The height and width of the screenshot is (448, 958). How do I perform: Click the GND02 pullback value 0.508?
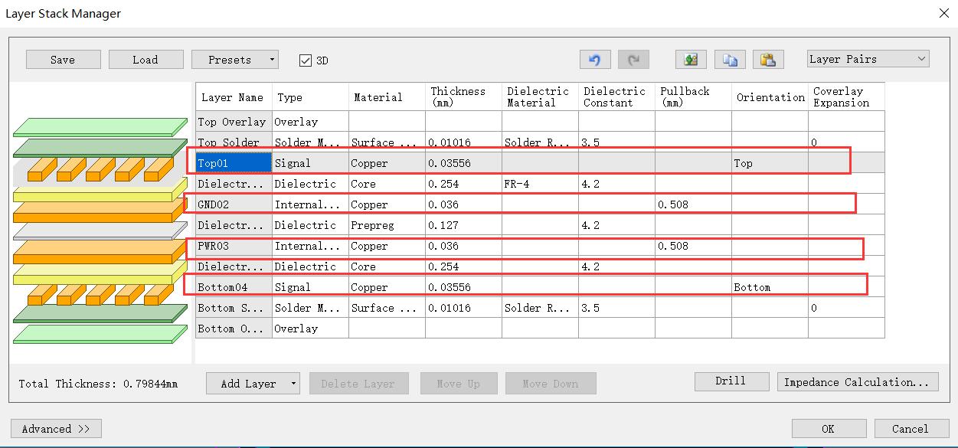[693, 204]
